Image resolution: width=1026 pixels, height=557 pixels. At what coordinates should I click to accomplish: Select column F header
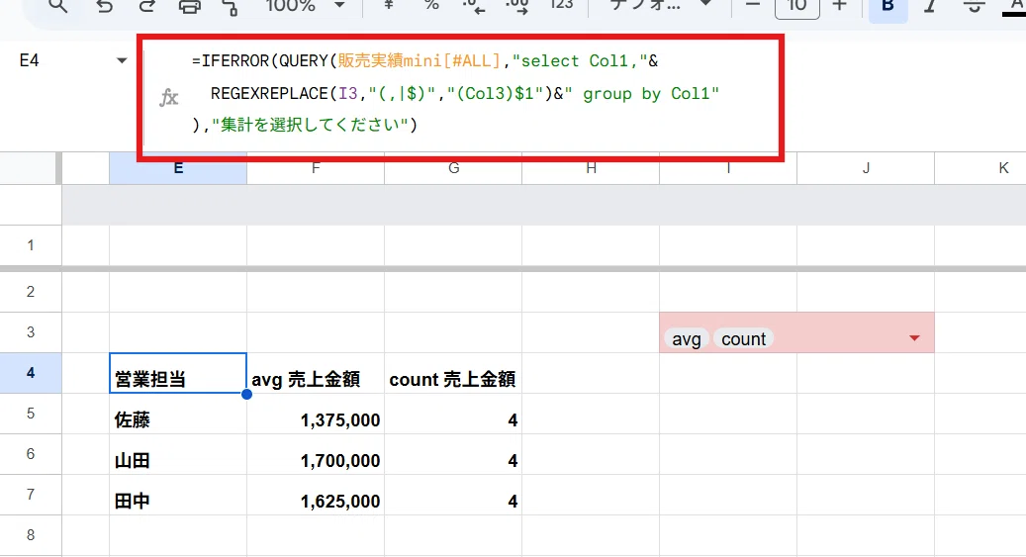point(316,168)
